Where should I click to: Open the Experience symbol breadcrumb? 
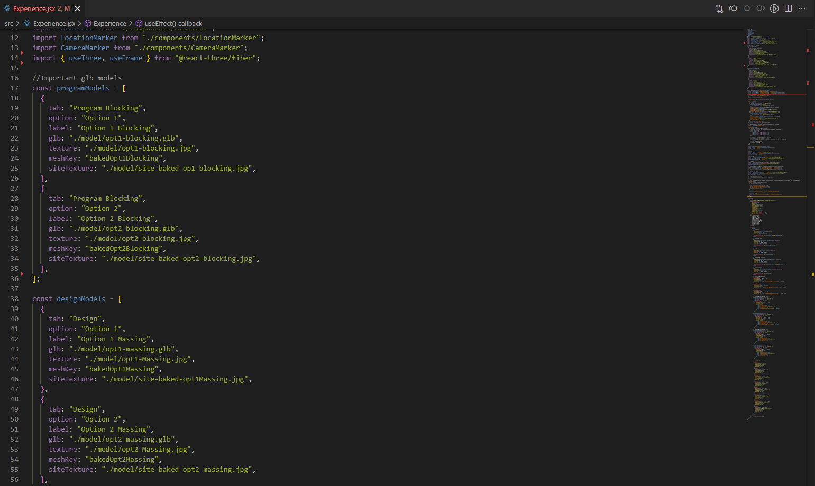(109, 23)
